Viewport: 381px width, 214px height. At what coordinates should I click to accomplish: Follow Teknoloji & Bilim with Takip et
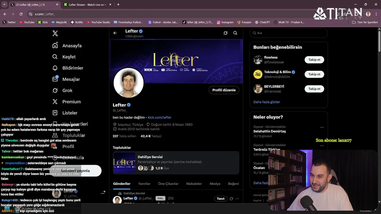[x=314, y=74]
